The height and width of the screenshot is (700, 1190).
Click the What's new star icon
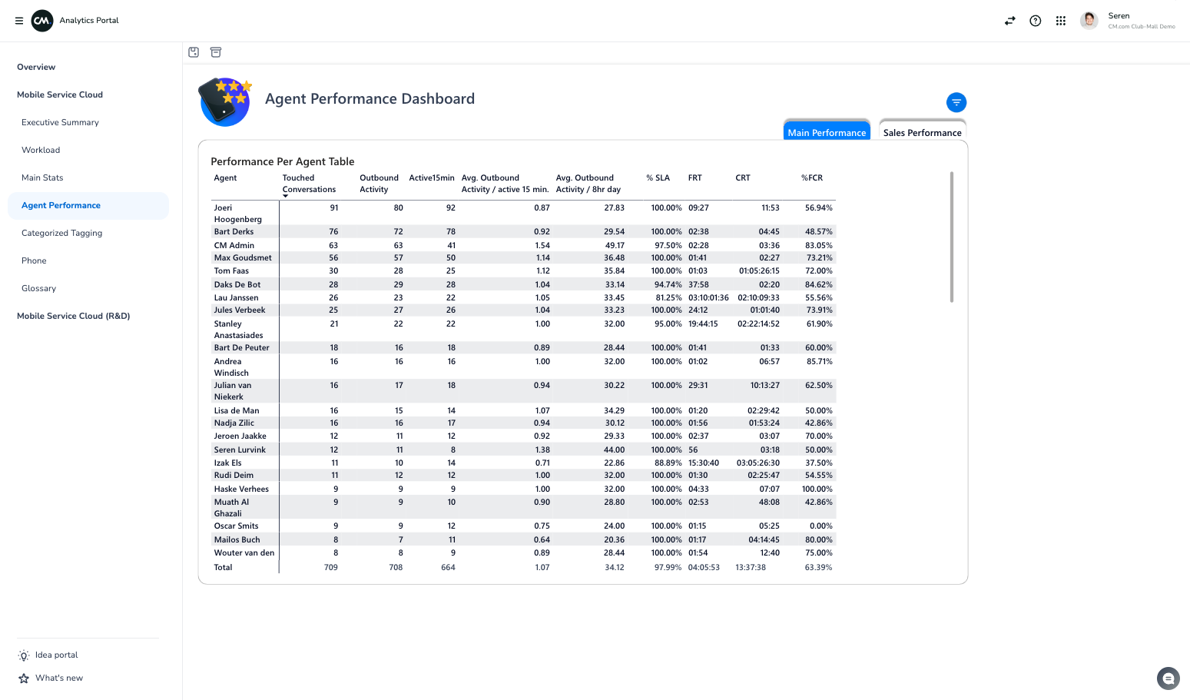(23, 678)
